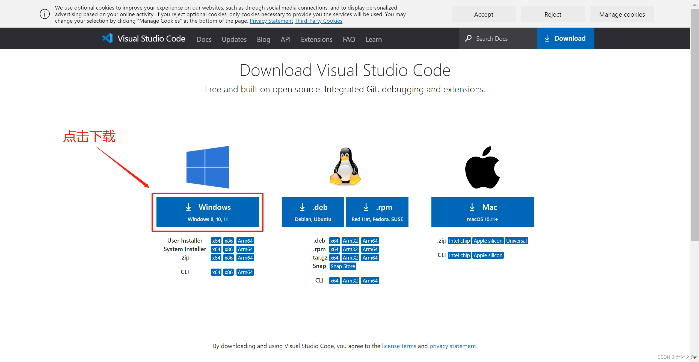Select Mac CLI Intel chip download
Viewport: 699px width, 362px height.
click(x=459, y=255)
